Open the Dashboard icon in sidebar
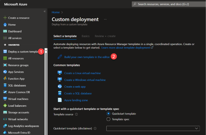The image size is (206, 135). point(5,31)
